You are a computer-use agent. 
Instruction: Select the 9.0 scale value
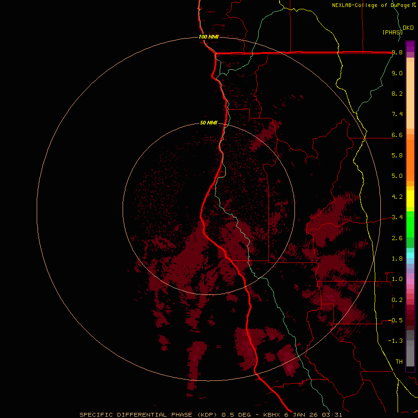(397, 73)
